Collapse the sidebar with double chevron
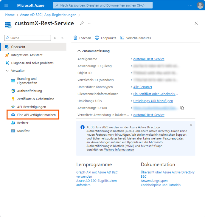 (62, 38)
